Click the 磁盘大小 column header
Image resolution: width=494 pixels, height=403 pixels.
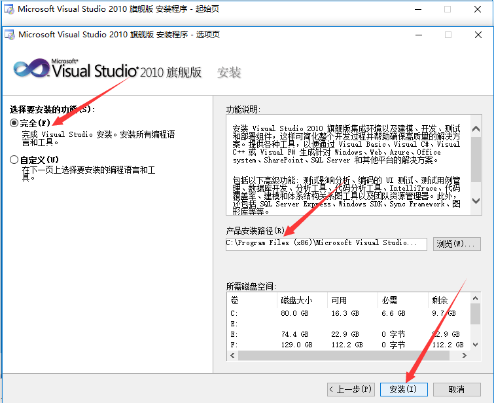pos(302,300)
